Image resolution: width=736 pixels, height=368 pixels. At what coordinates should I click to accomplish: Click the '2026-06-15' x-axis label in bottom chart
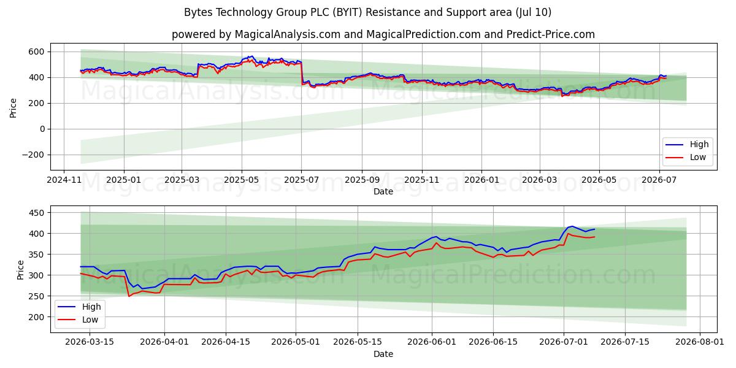pyautogui.click(x=493, y=342)
